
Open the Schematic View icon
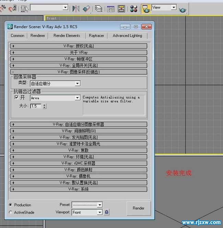coord(121,9)
